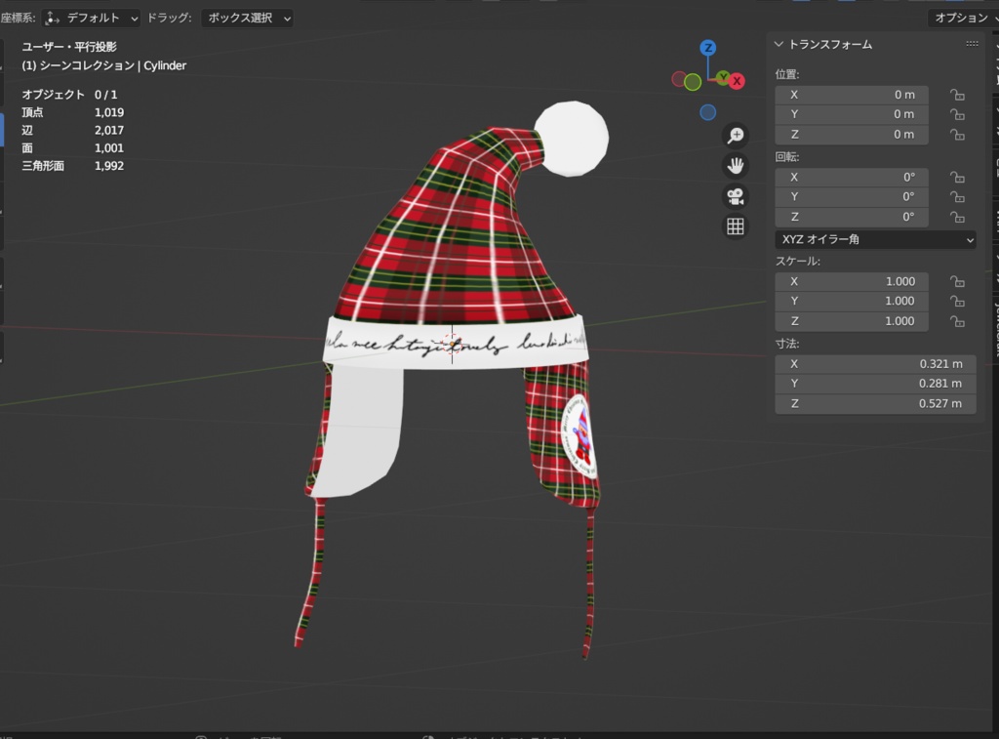Click the green Y axis gizmo handle
This screenshot has width=999, height=739.
[x=723, y=78]
